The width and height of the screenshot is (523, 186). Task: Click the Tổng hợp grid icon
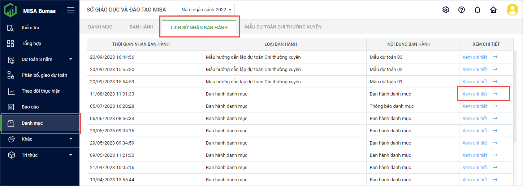click(11, 44)
